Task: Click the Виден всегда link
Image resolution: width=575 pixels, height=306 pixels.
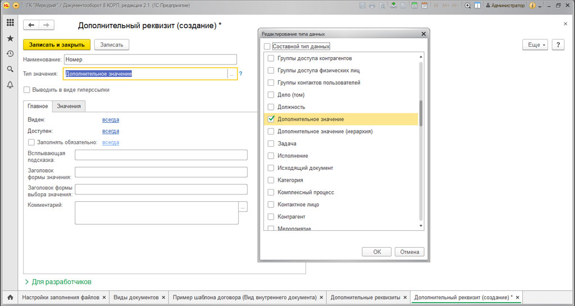Action: tap(111, 120)
